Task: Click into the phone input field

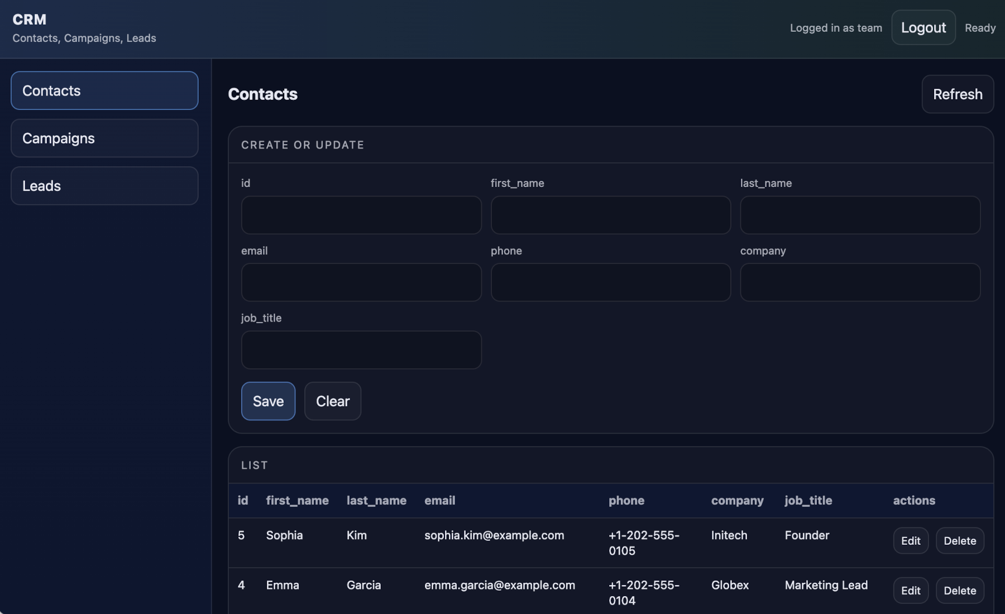Action: point(610,282)
